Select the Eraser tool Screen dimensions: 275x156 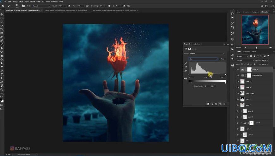tap(2, 56)
